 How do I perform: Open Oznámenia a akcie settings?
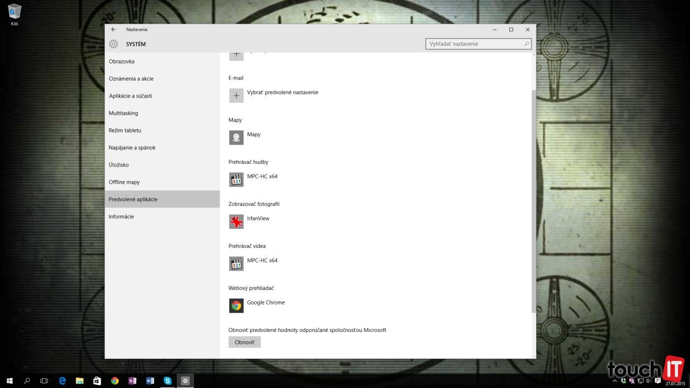pyautogui.click(x=131, y=79)
